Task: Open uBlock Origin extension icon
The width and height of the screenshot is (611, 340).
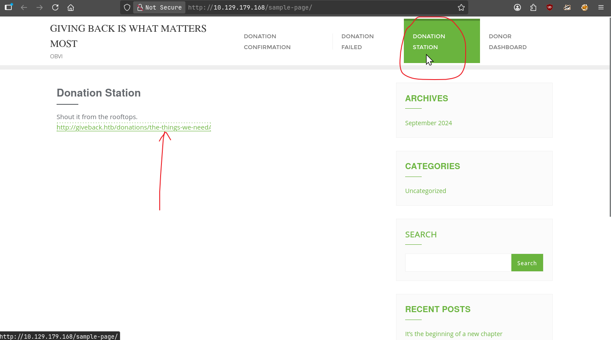Action: [550, 7]
